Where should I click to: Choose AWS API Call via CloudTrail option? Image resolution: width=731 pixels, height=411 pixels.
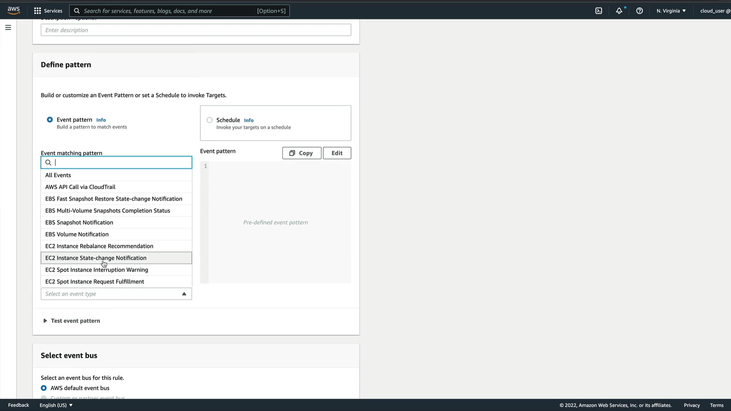pos(80,187)
